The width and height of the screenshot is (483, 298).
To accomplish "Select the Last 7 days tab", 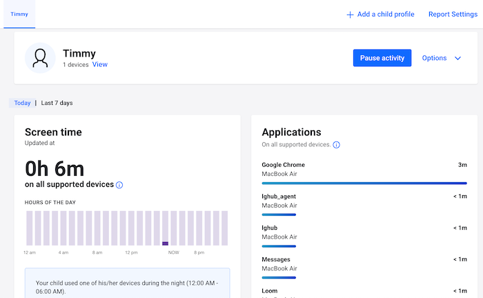I will [57, 103].
